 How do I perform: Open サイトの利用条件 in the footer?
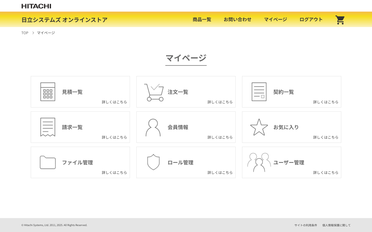pos(306,225)
